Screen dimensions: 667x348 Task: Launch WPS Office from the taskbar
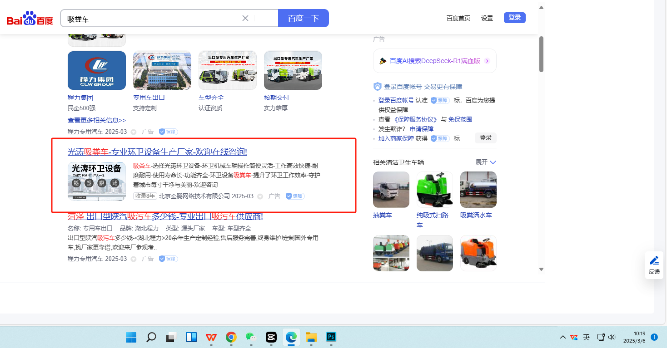point(211,337)
